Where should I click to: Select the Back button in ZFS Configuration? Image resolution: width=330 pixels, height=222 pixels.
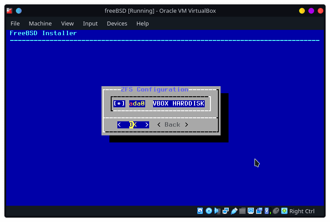click(172, 125)
